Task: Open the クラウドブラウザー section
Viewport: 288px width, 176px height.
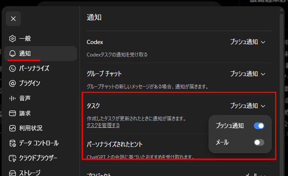Action: pos(40,158)
